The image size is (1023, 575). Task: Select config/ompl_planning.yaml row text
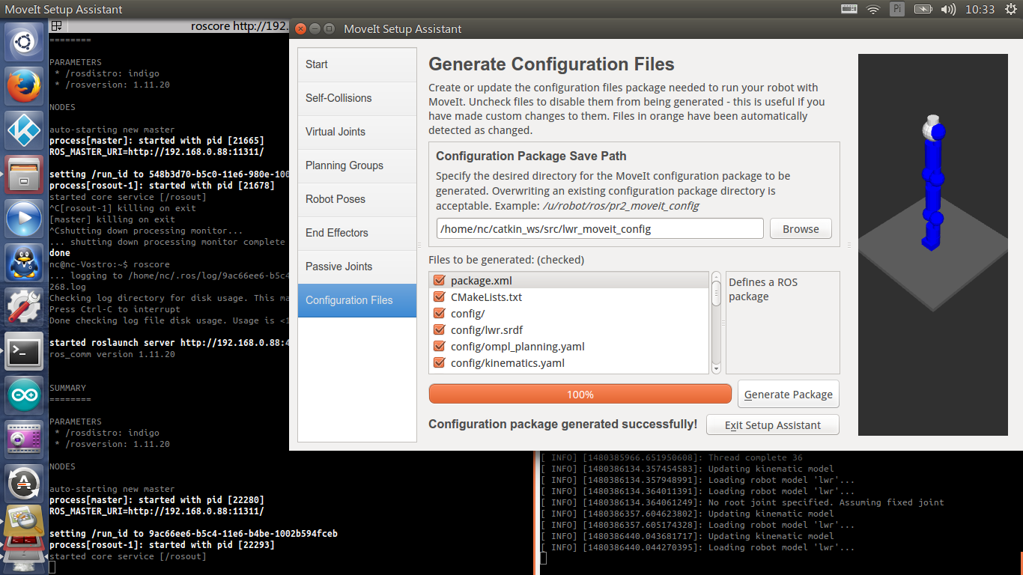coord(517,347)
